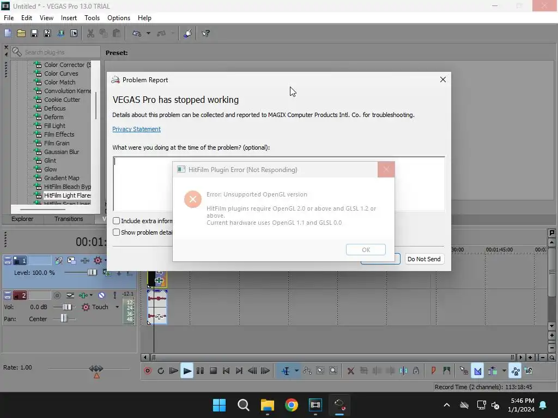Viewport: 558px width, 418px height.
Task: Click Go to End button
Action: [239, 371]
